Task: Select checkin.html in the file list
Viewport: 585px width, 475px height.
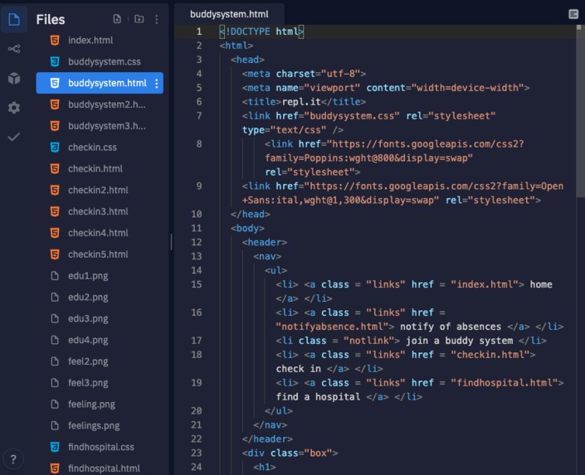Action: coord(100,169)
